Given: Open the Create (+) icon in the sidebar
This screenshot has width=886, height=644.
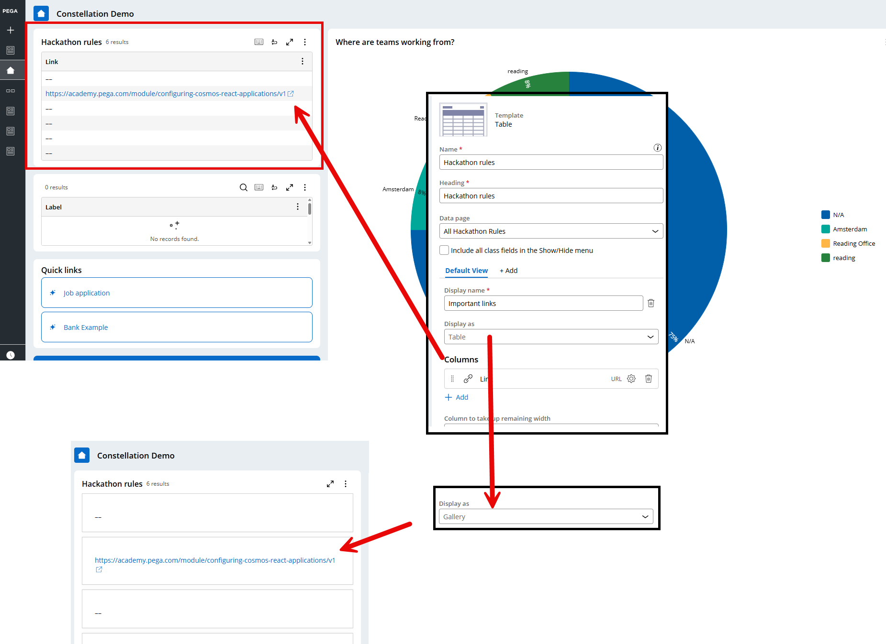Looking at the screenshot, I should coord(11,30).
